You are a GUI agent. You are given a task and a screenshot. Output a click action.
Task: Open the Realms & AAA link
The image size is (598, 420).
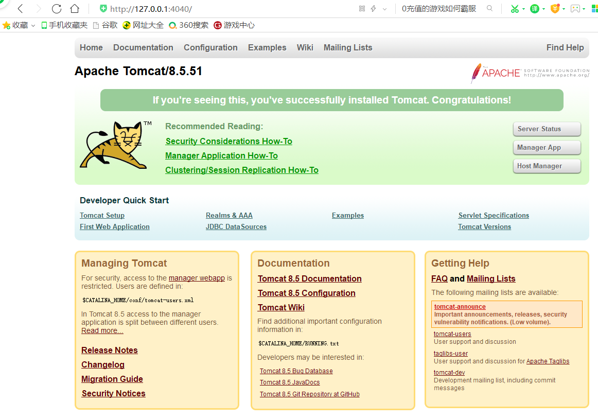tap(229, 216)
